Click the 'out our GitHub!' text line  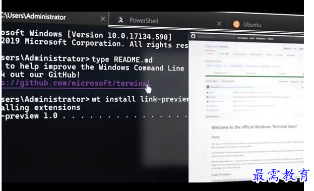45,75
